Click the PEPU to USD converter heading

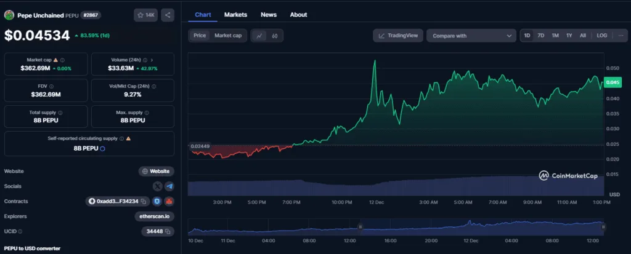[x=32, y=249]
